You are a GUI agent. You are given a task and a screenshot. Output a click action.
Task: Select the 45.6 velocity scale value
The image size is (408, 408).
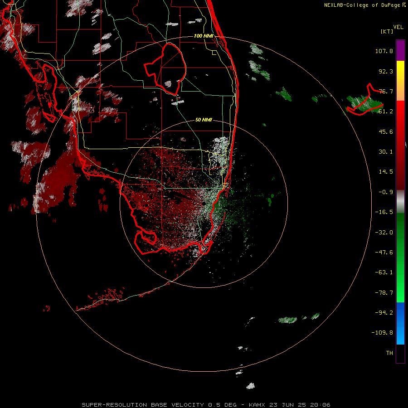[386, 131]
